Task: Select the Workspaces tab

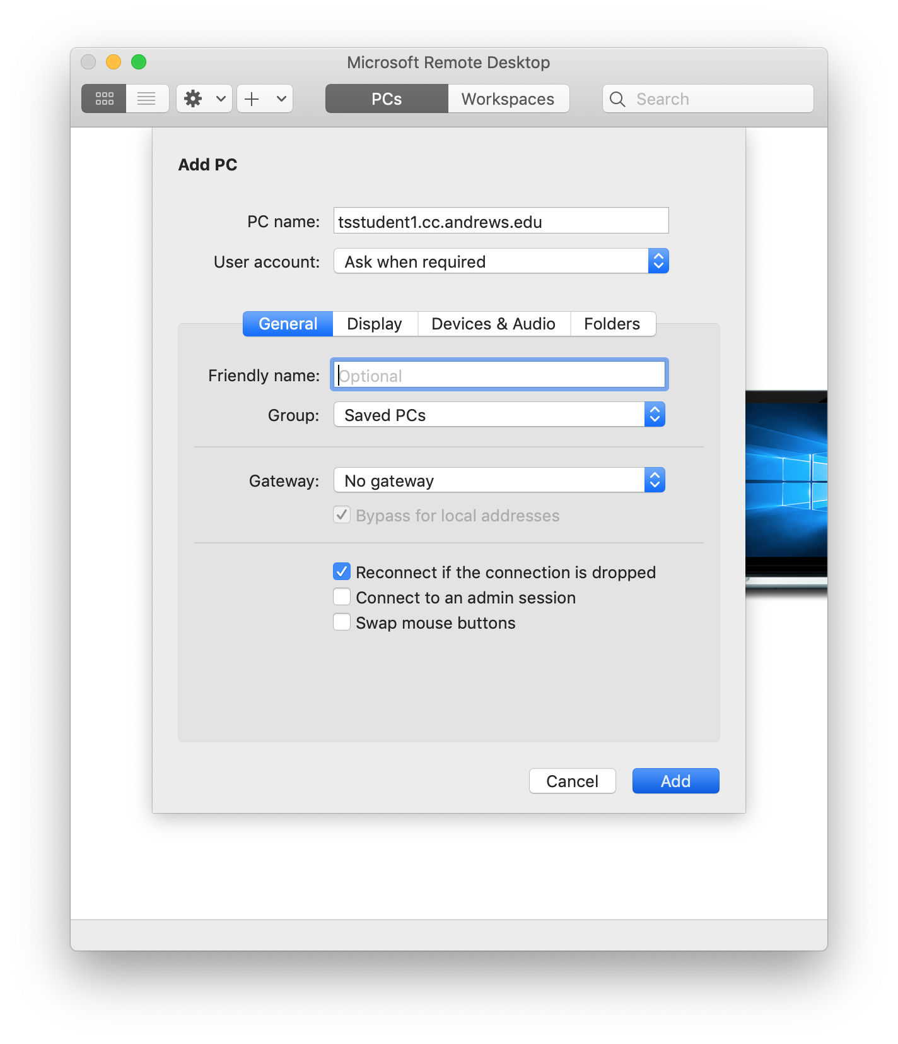Action: pos(508,99)
